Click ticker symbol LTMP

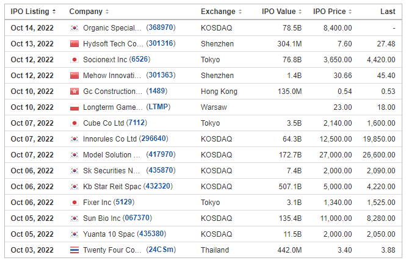(158, 107)
